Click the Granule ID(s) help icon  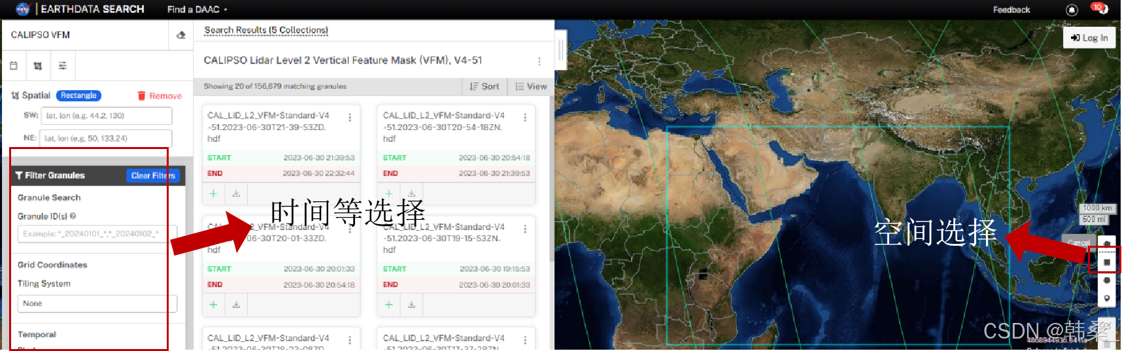pos(73,216)
